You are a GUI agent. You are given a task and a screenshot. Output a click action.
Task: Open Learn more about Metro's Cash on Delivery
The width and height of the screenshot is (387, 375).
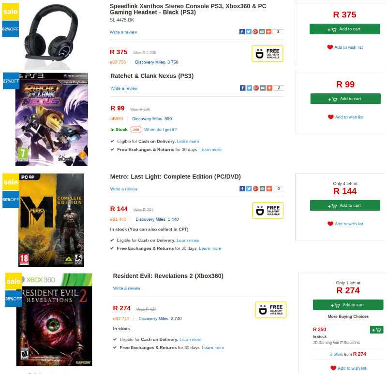click(x=188, y=240)
